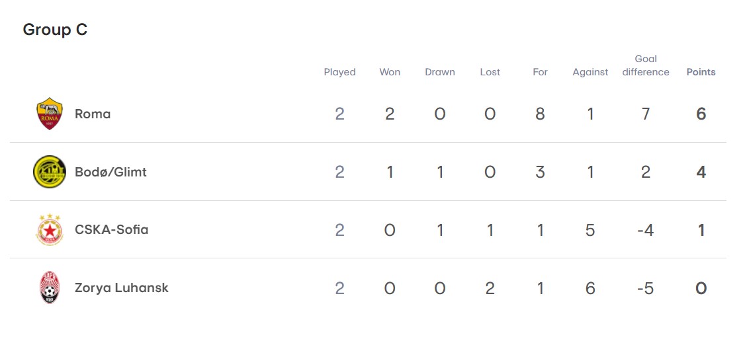This screenshot has height=341, width=747.
Task: Click the Roma club crest
Action: 50,114
